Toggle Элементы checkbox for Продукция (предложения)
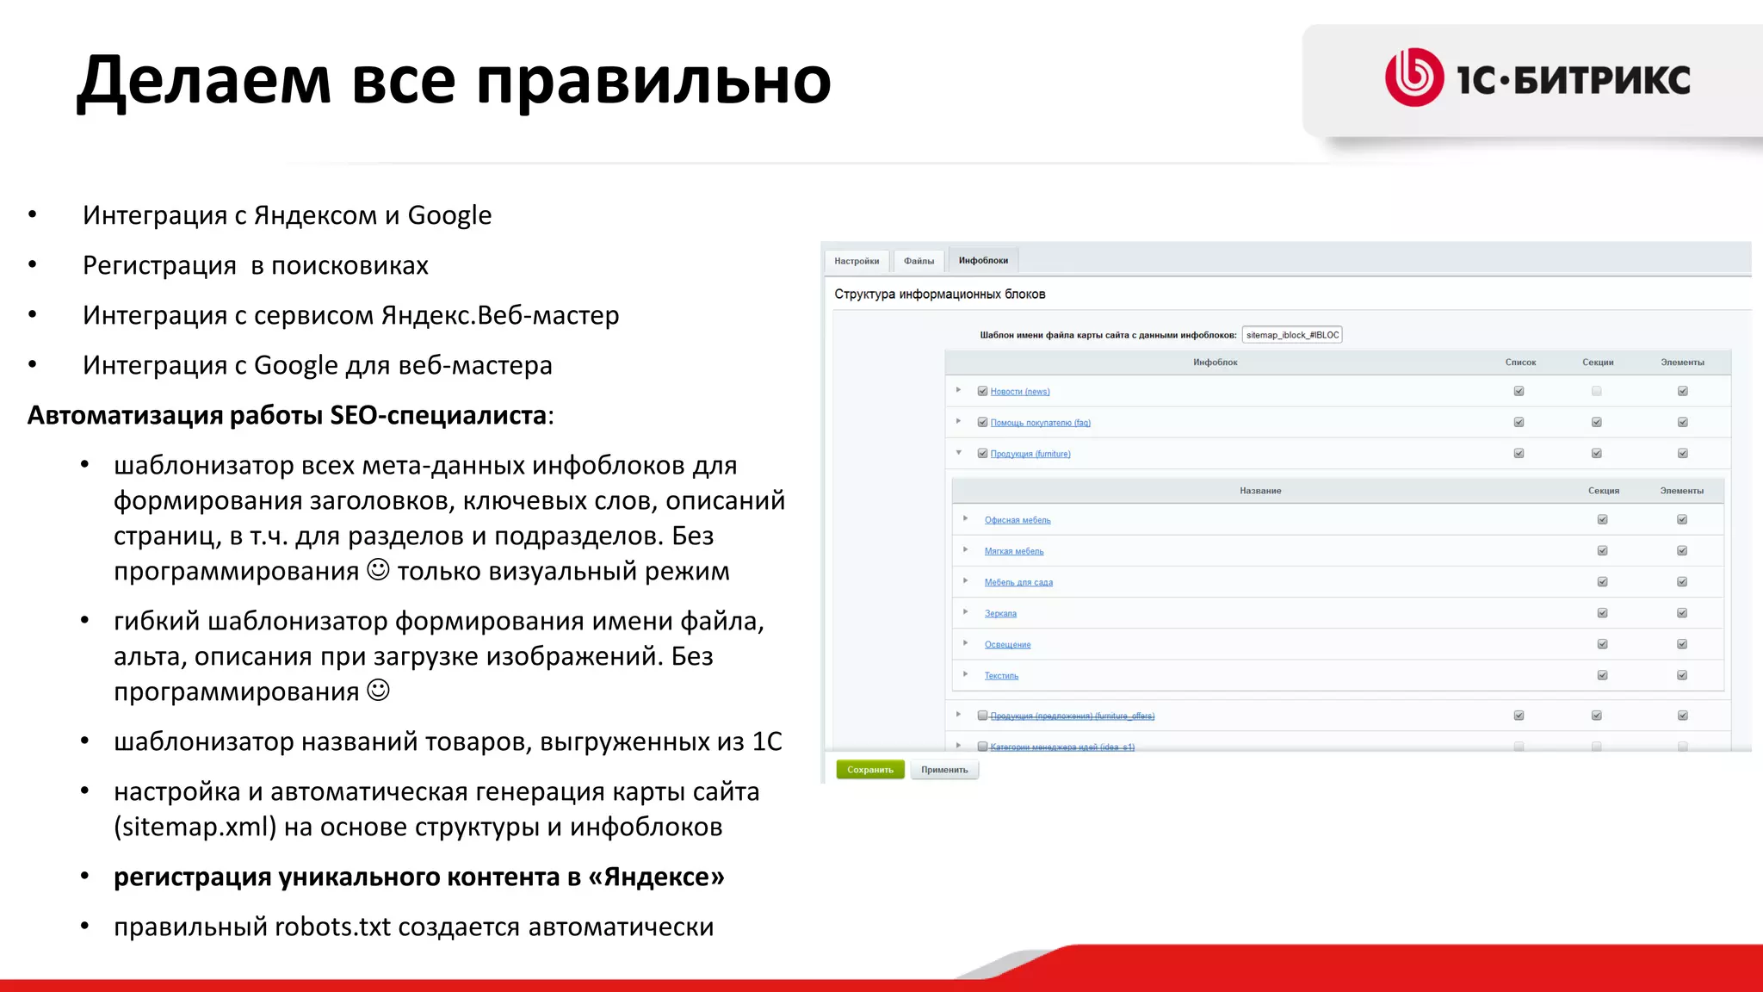Image resolution: width=1763 pixels, height=992 pixels. tap(1683, 716)
